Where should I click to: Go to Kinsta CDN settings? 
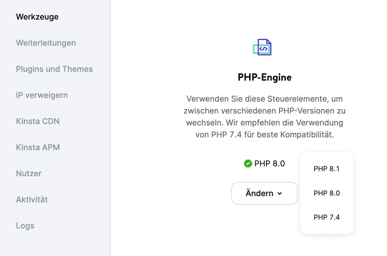pos(38,121)
